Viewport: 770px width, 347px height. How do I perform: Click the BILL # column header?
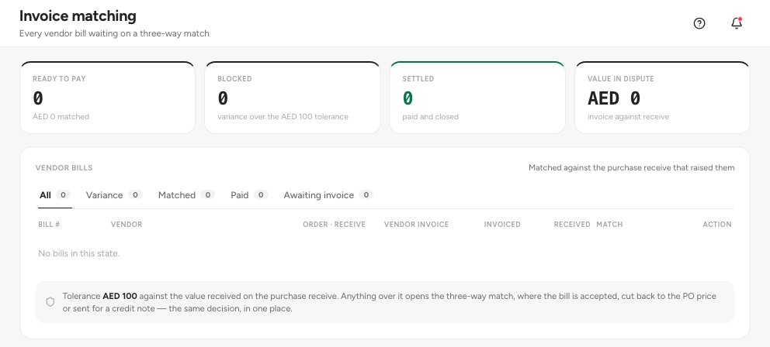(49, 225)
